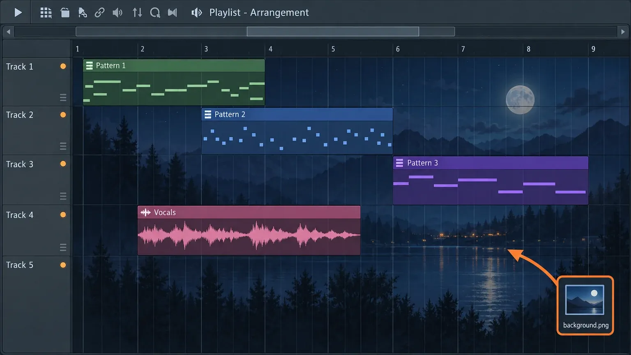This screenshot has width=631, height=355.
Task: Click the speaker icon beside the link icon
Action: coord(117,13)
